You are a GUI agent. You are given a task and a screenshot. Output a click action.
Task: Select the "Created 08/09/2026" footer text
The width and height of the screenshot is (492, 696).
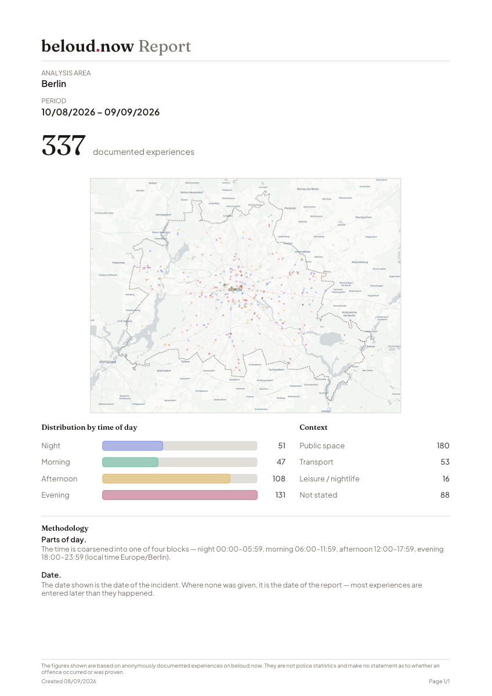pos(68,681)
